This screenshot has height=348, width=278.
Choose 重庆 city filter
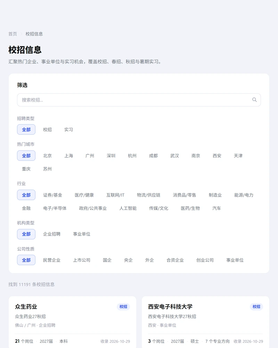(26, 169)
